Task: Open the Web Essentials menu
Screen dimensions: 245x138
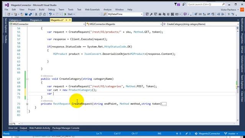Action: coord(92,10)
